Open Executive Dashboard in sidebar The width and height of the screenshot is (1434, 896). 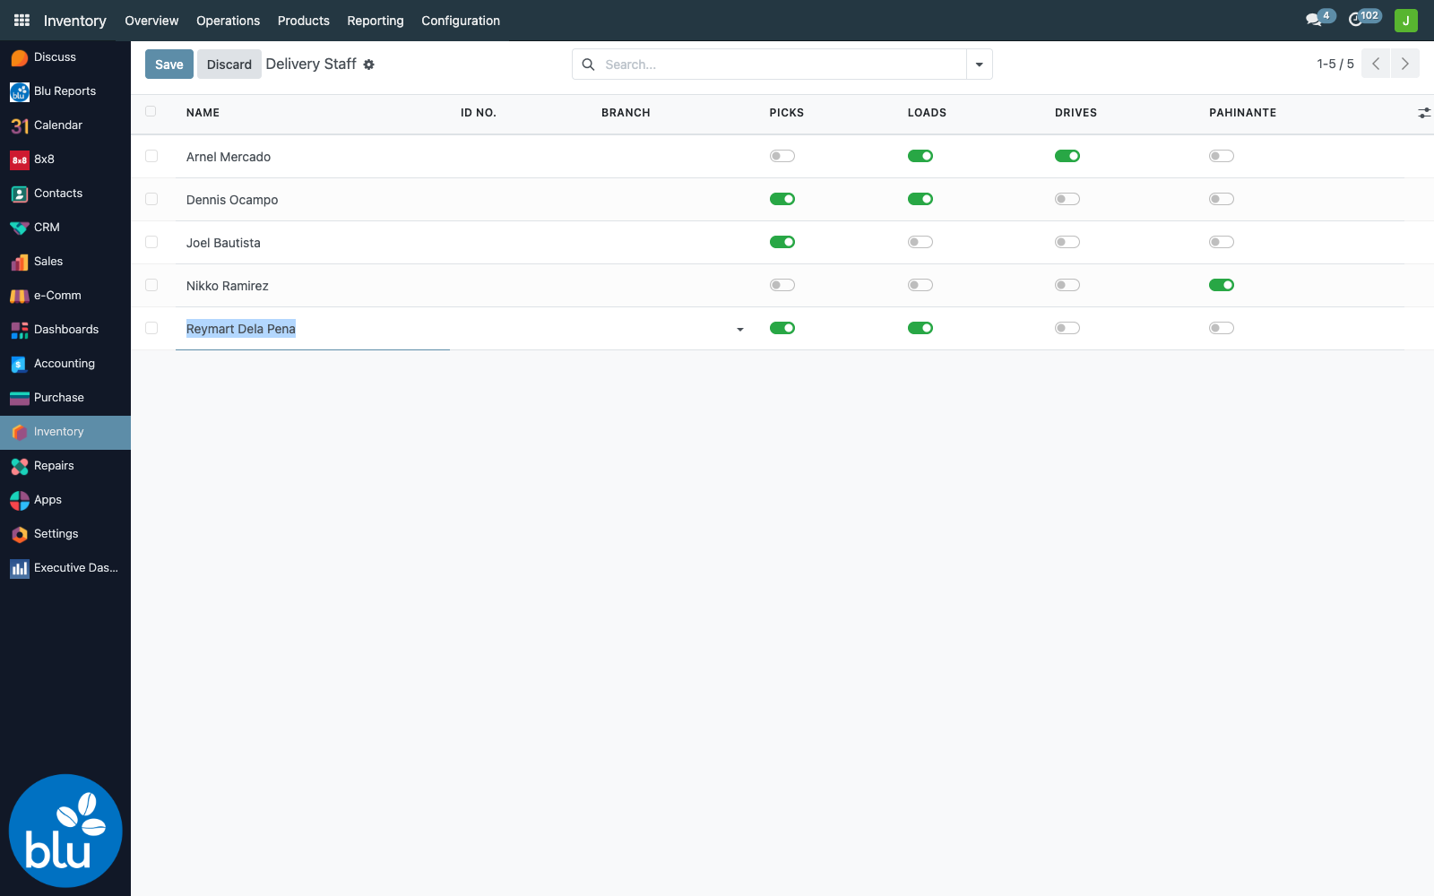65,568
